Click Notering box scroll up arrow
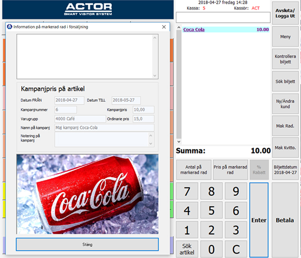The image size is (301, 258). tap(151, 135)
